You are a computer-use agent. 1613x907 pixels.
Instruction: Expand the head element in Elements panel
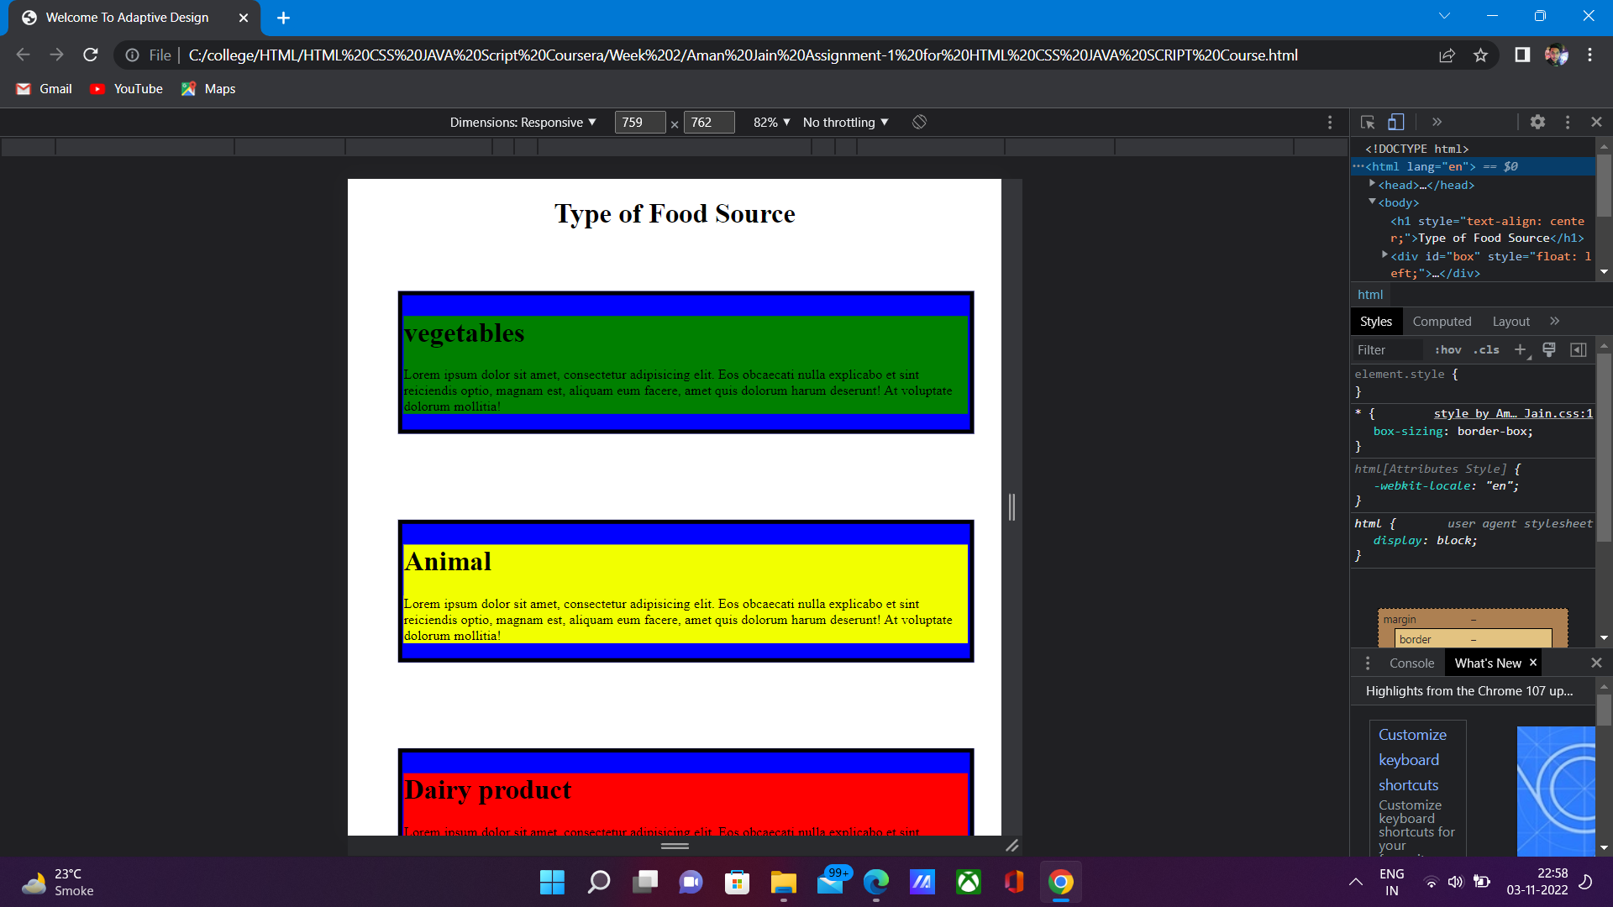[1370, 185]
